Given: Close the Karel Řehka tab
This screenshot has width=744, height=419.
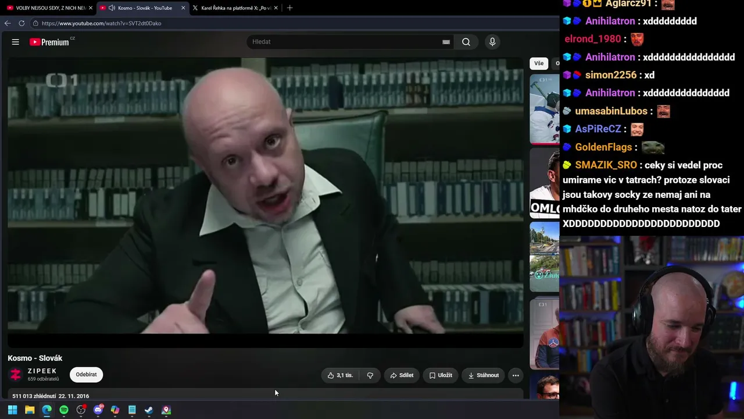Looking at the screenshot, I should (x=276, y=8).
